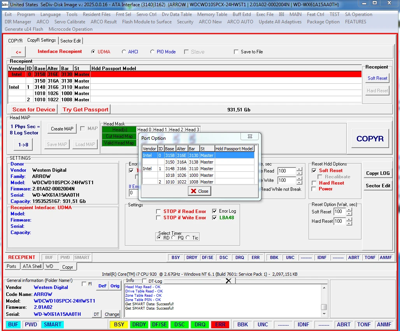Image resolution: width=400 pixels, height=331 pixels.
Task: Open the Servo Calibrate menu
Action: coord(70,22)
